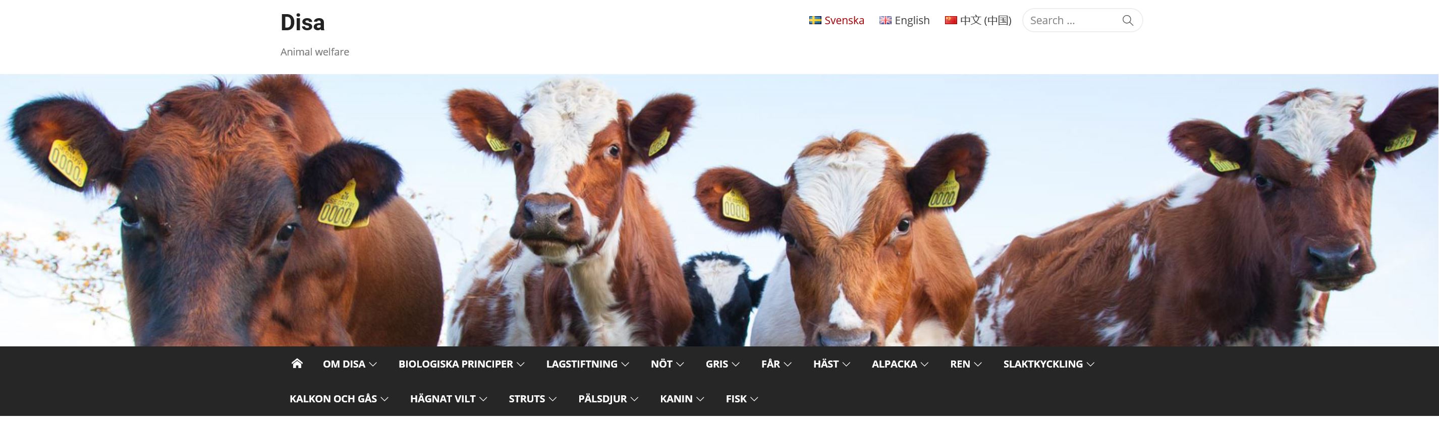Screen dimensions: 1439x421
Task: Open the GRIS menu item
Action: 716,364
